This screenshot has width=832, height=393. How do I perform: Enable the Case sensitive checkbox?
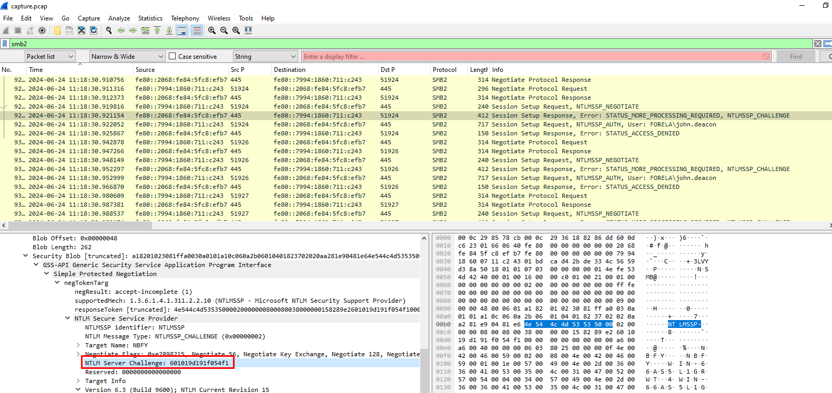coord(172,56)
